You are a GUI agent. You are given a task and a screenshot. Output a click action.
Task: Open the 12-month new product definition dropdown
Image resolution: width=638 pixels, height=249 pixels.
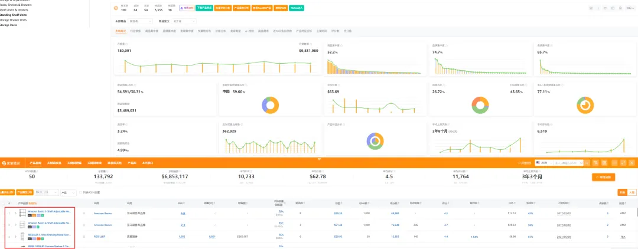pyautogui.click(x=184, y=21)
